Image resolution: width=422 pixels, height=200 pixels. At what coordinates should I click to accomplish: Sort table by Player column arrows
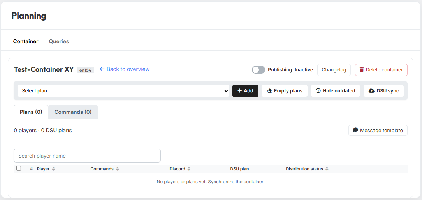[x=54, y=169]
